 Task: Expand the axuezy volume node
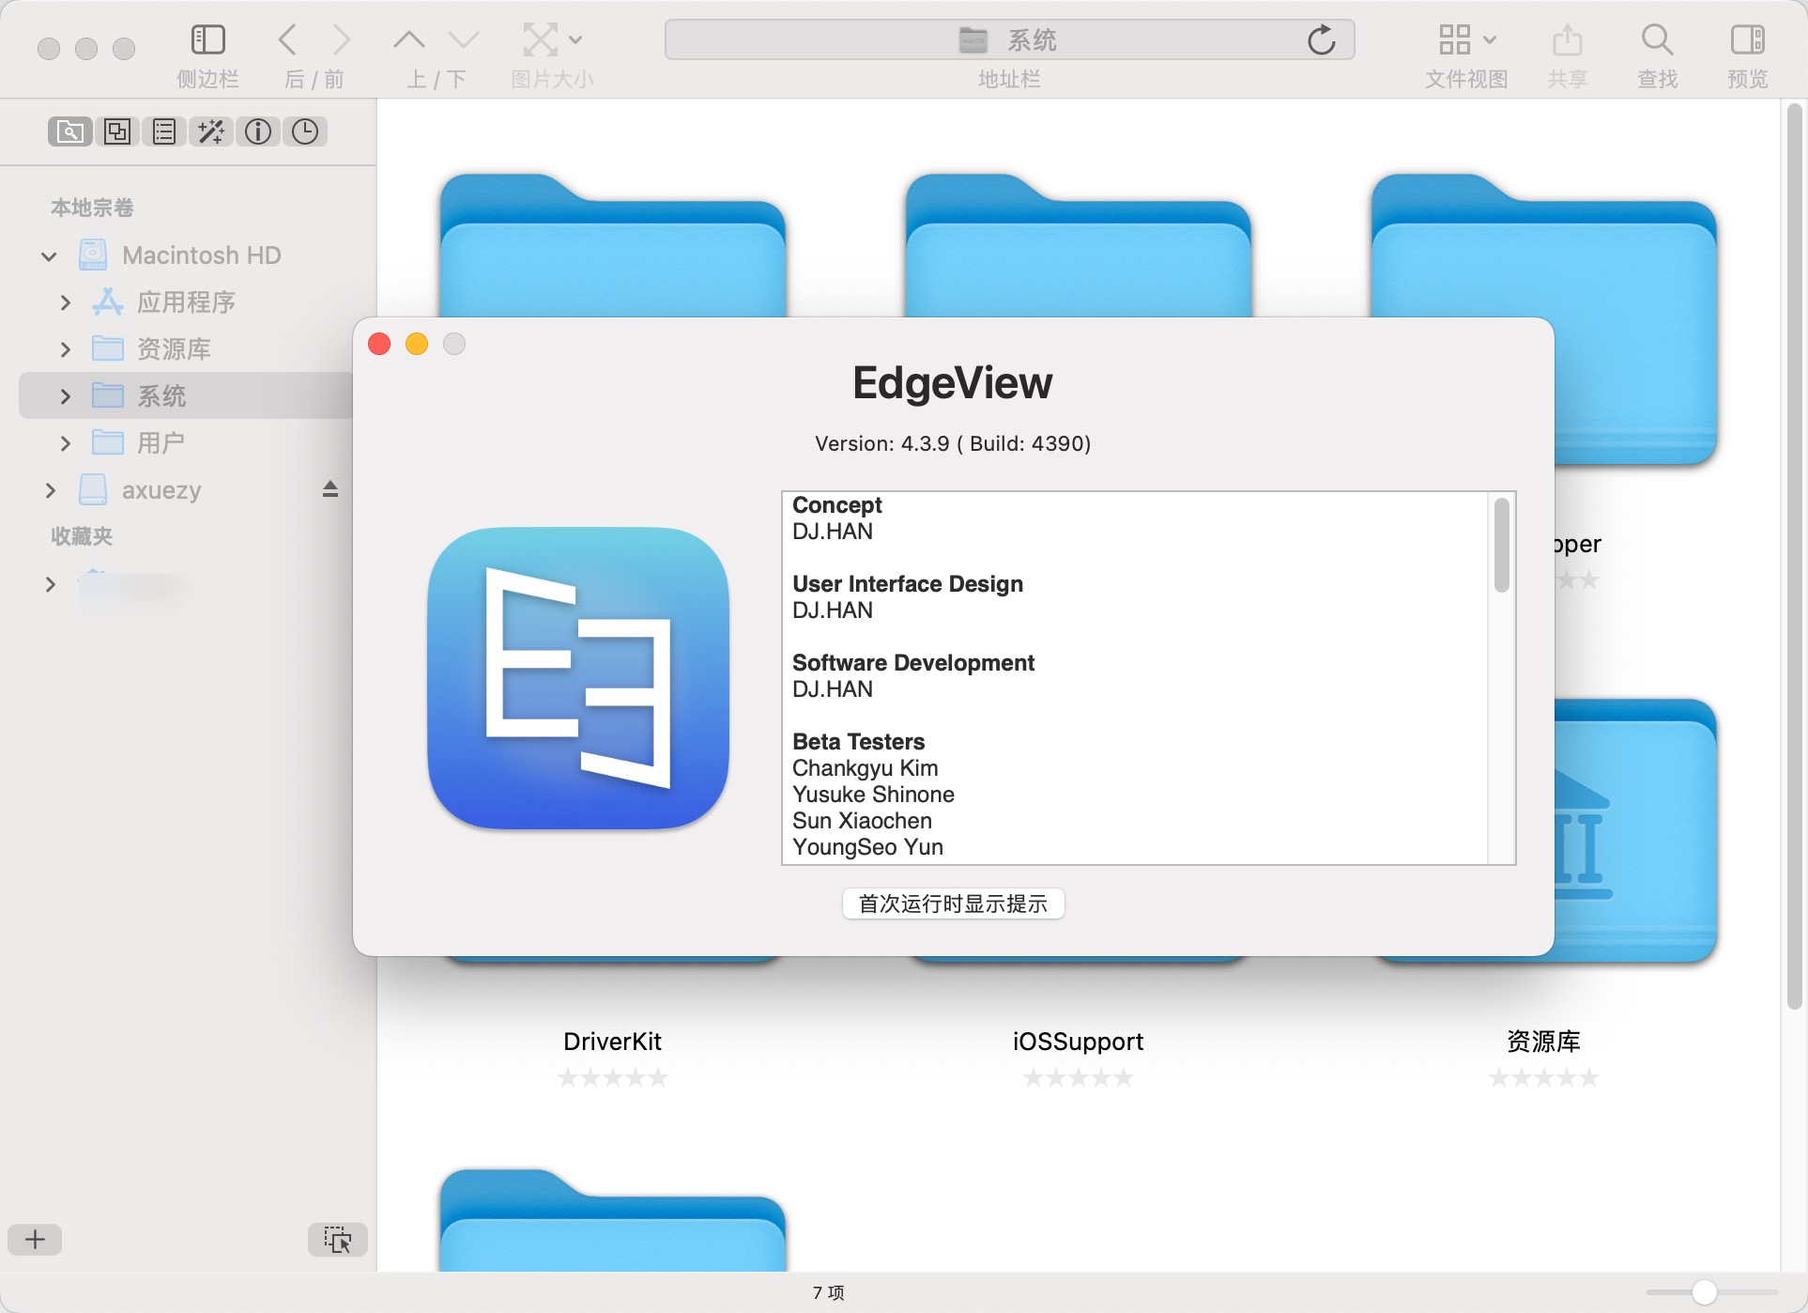coord(50,490)
